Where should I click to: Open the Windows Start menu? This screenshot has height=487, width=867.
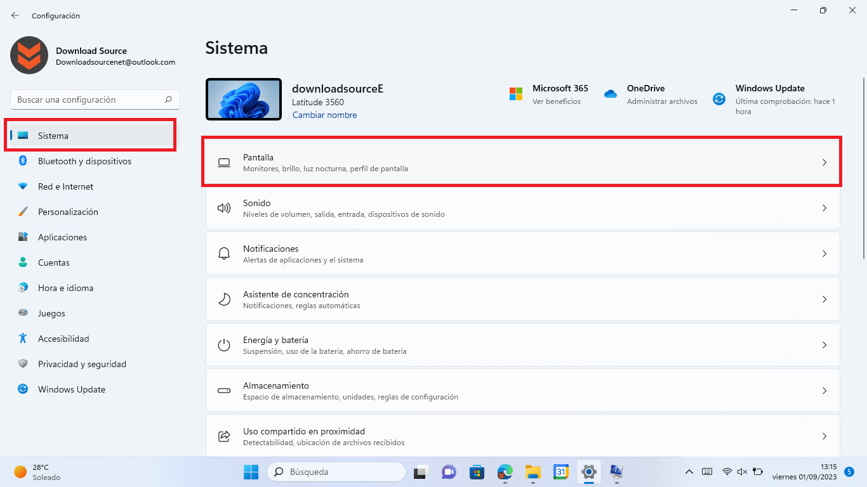point(251,472)
